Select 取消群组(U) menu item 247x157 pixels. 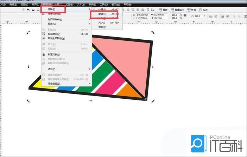tap(66, 34)
